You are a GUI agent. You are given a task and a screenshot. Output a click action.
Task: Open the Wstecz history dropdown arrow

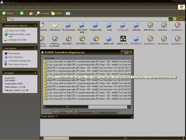16,13
